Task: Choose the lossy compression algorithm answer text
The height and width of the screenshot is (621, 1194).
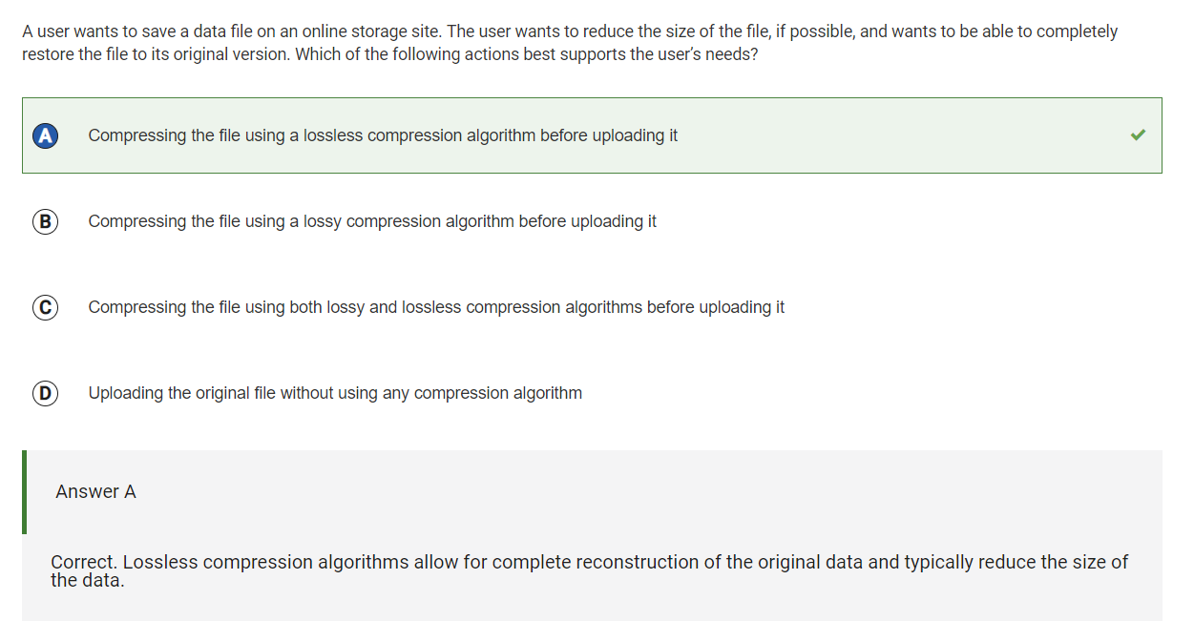Action: click(372, 221)
